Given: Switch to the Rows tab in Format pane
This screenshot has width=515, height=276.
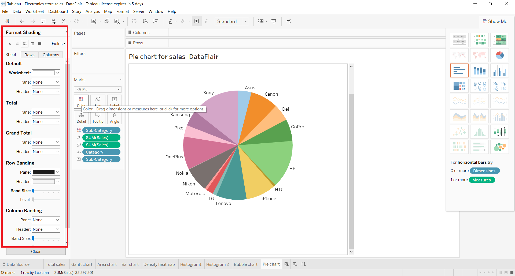Looking at the screenshot, I should 30,55.
